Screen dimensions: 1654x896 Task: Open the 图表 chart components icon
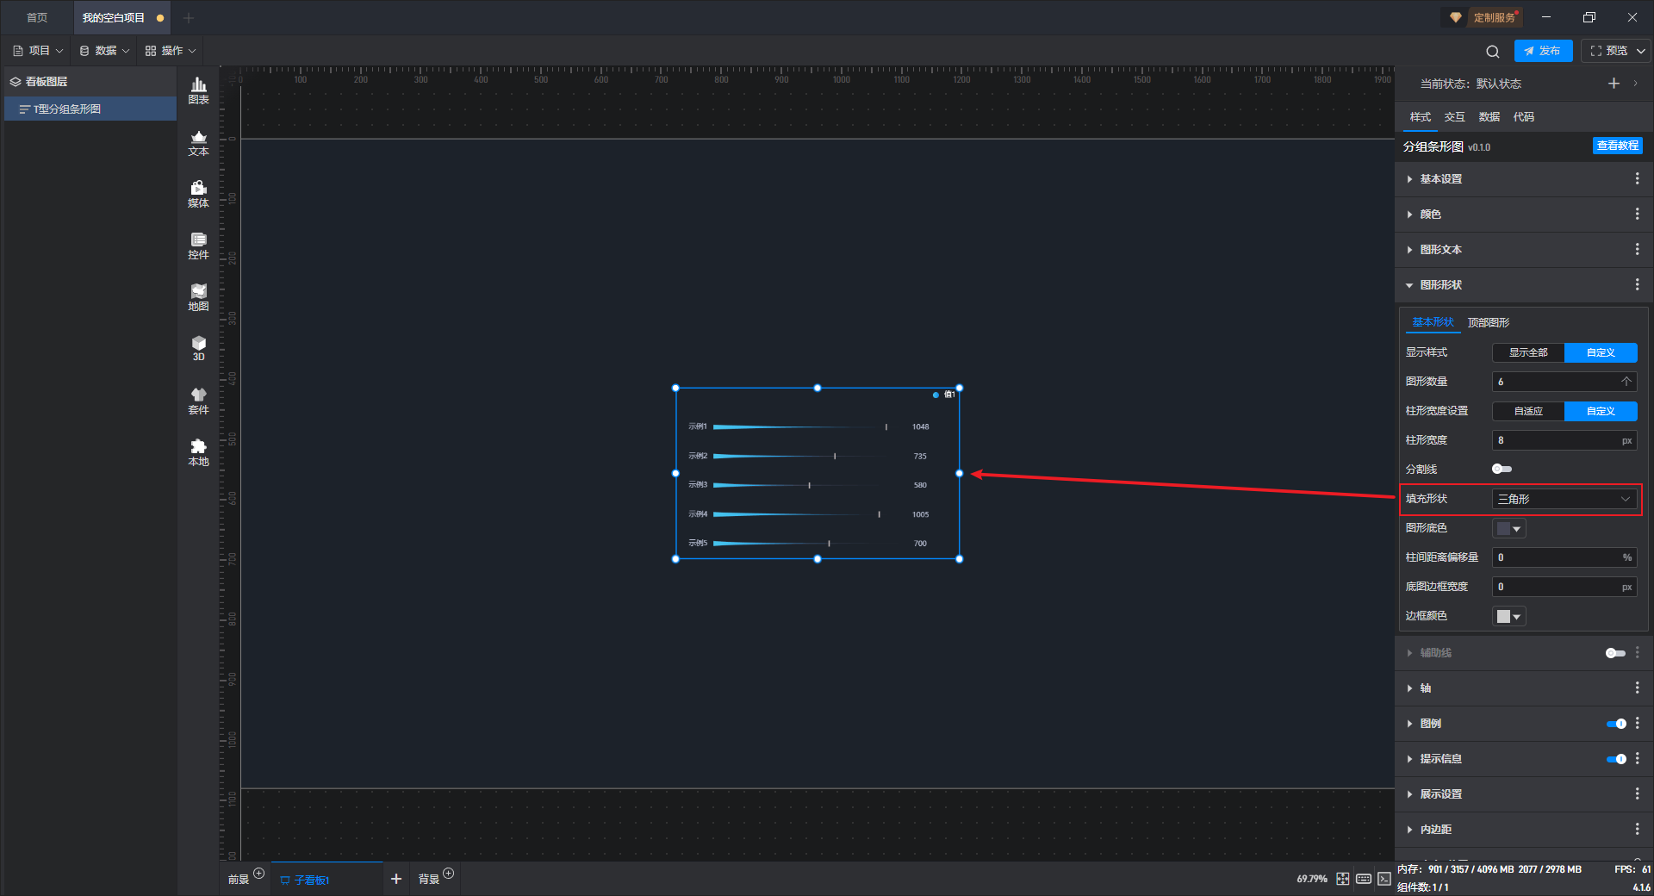pyautogui.click(x=198, y=90)
